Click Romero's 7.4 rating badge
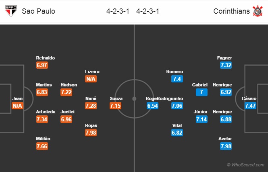Viewport: 268px width, 172px height. tap(177, 79)
